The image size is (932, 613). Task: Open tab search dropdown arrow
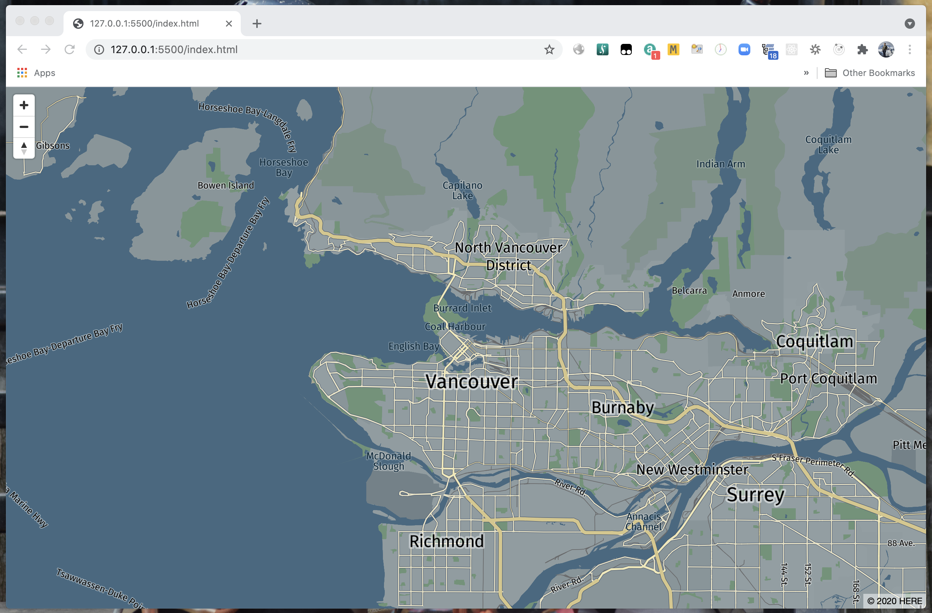point(909,24)
